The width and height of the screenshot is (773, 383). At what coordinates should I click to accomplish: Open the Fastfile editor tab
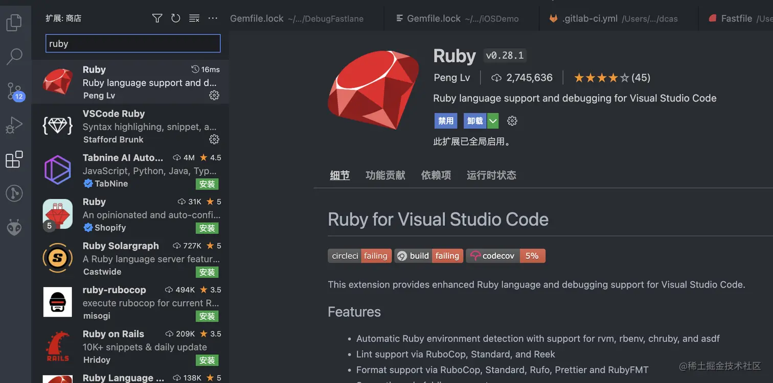coord(736,18)
